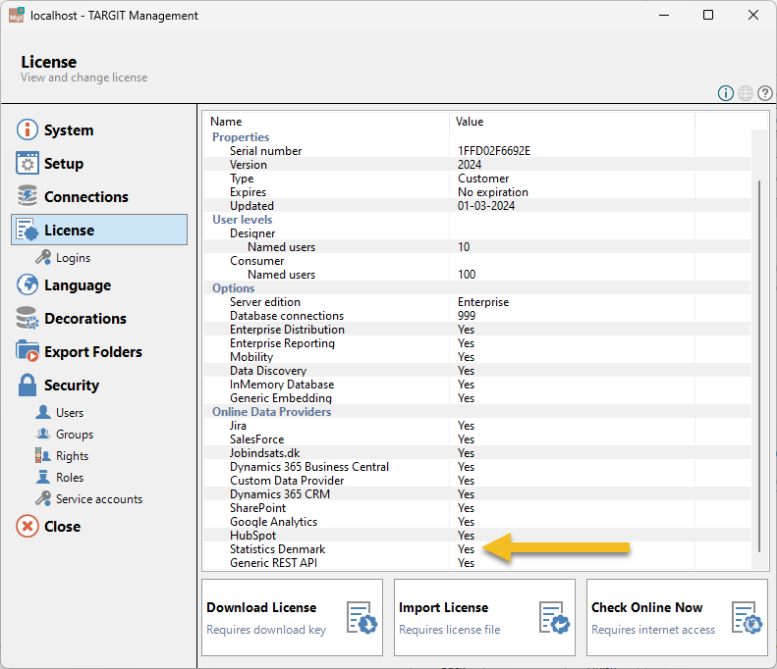Open the Roles sub-item
The image size is (777, 669).
tap(70, 478)
